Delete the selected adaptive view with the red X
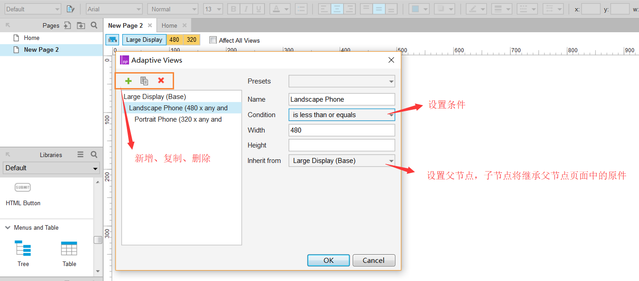639x281 pixels. tap(161, 80)
